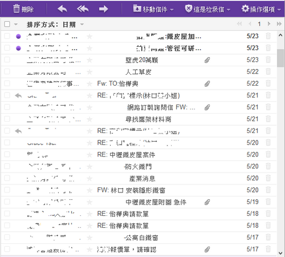Star the 防火鐵門 mail

(89, 167)
